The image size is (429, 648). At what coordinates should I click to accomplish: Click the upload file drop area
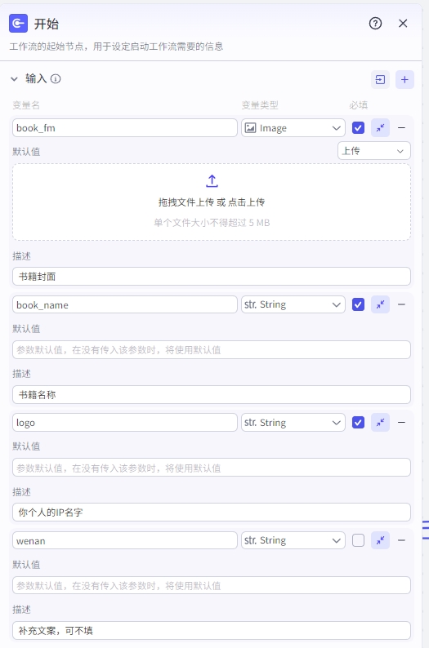click(x=212, y=202)
